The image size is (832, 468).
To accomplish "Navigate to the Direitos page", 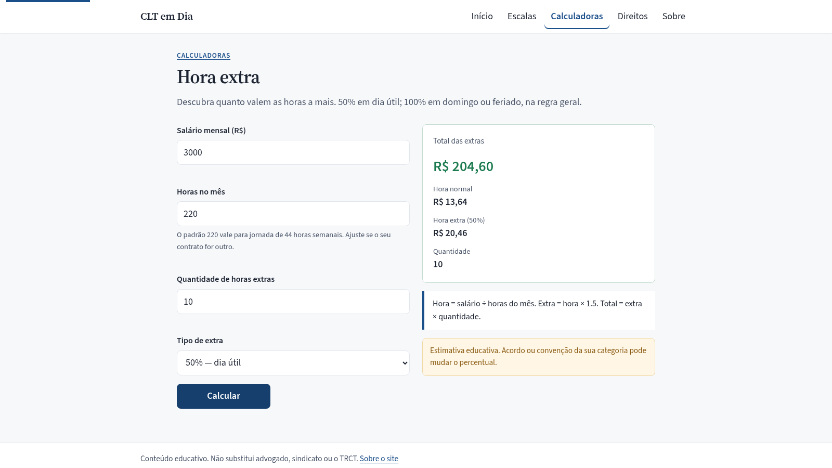I will 632,16.
